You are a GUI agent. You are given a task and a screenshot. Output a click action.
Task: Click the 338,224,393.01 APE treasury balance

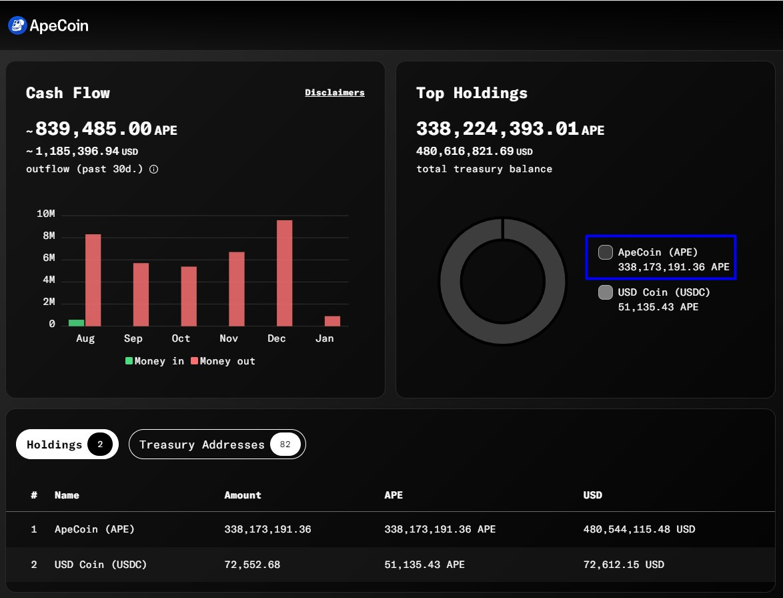[x=510, y=129]
